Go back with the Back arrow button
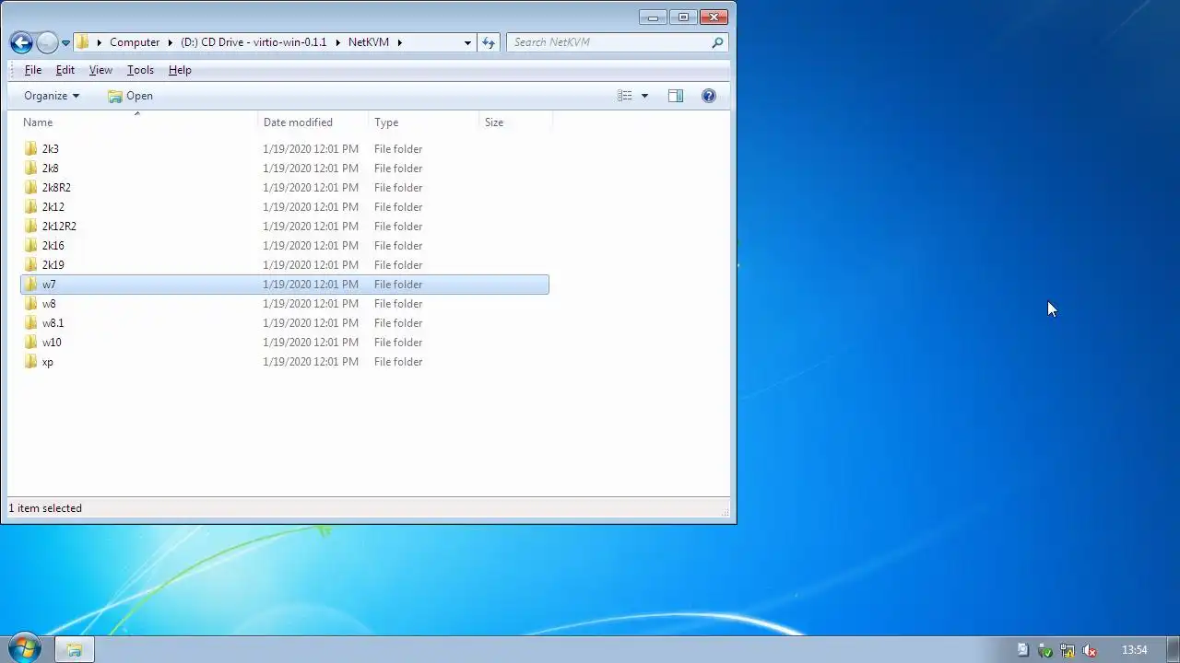1180x663 pixels. pos(21,42)
